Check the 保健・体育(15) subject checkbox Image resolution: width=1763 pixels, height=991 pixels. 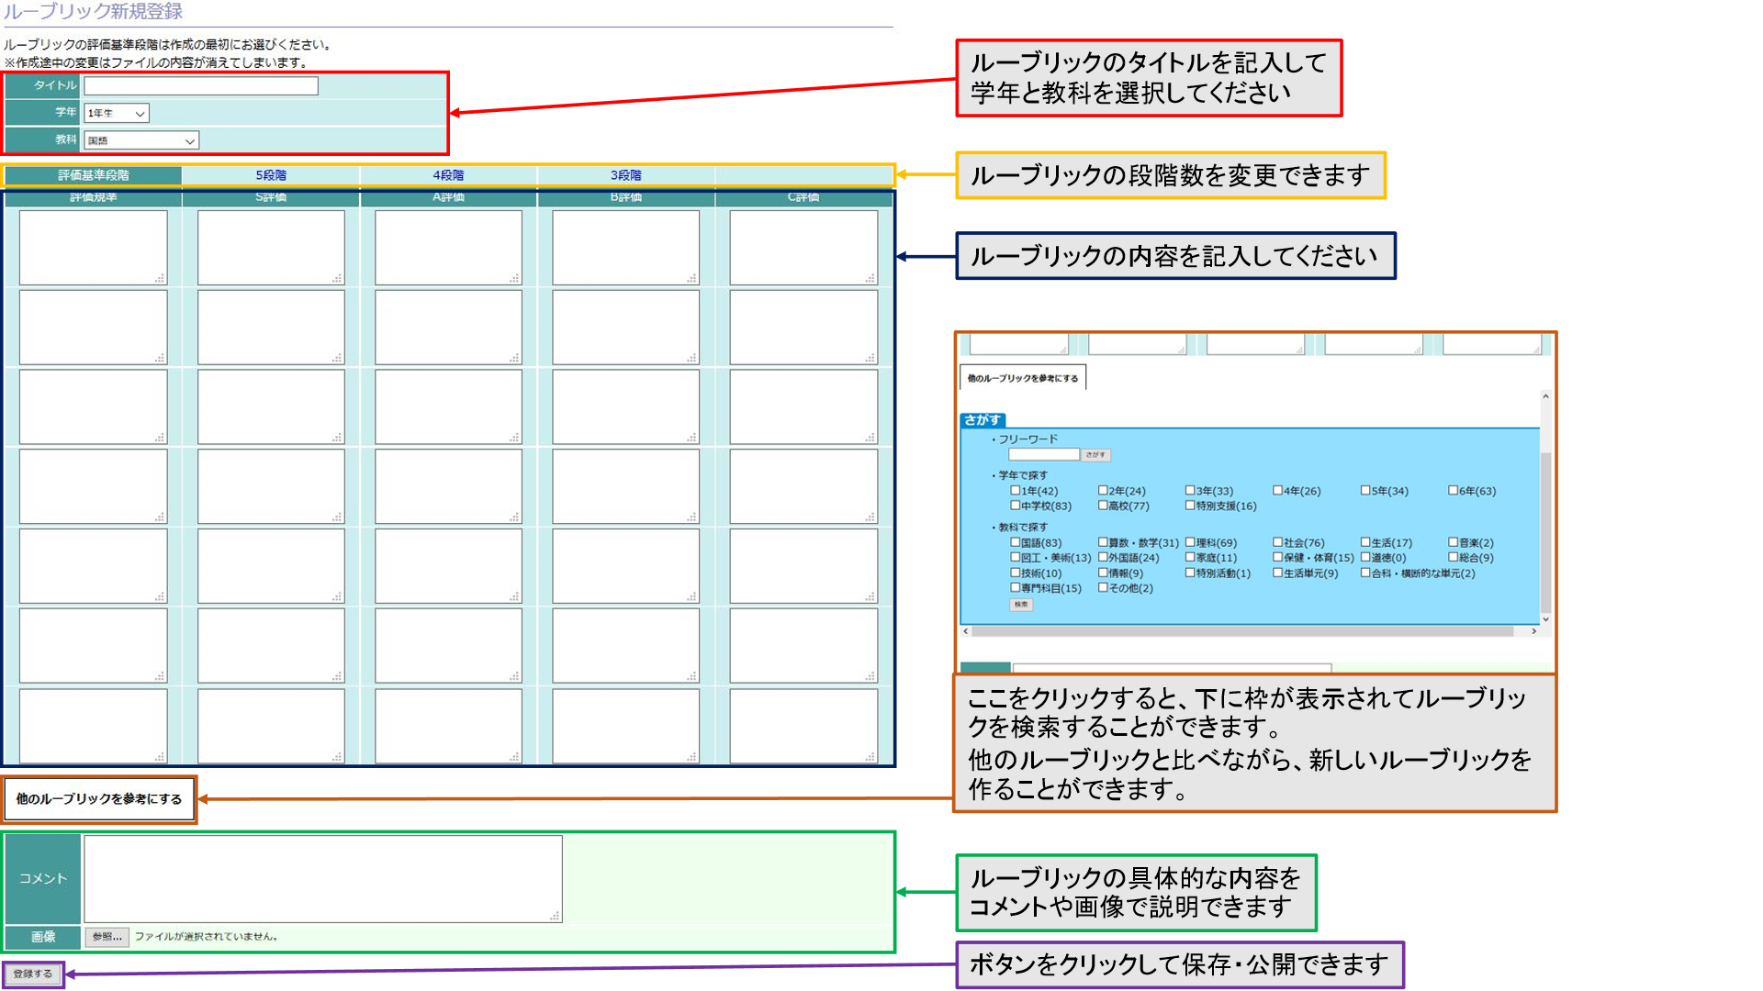click(x=1277, y=557)
